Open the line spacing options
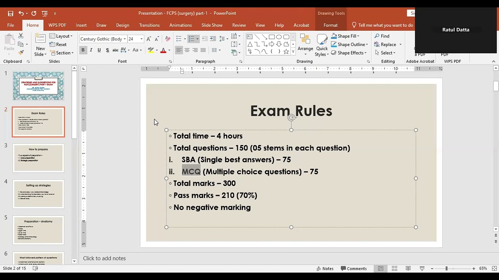 (223, 38)
